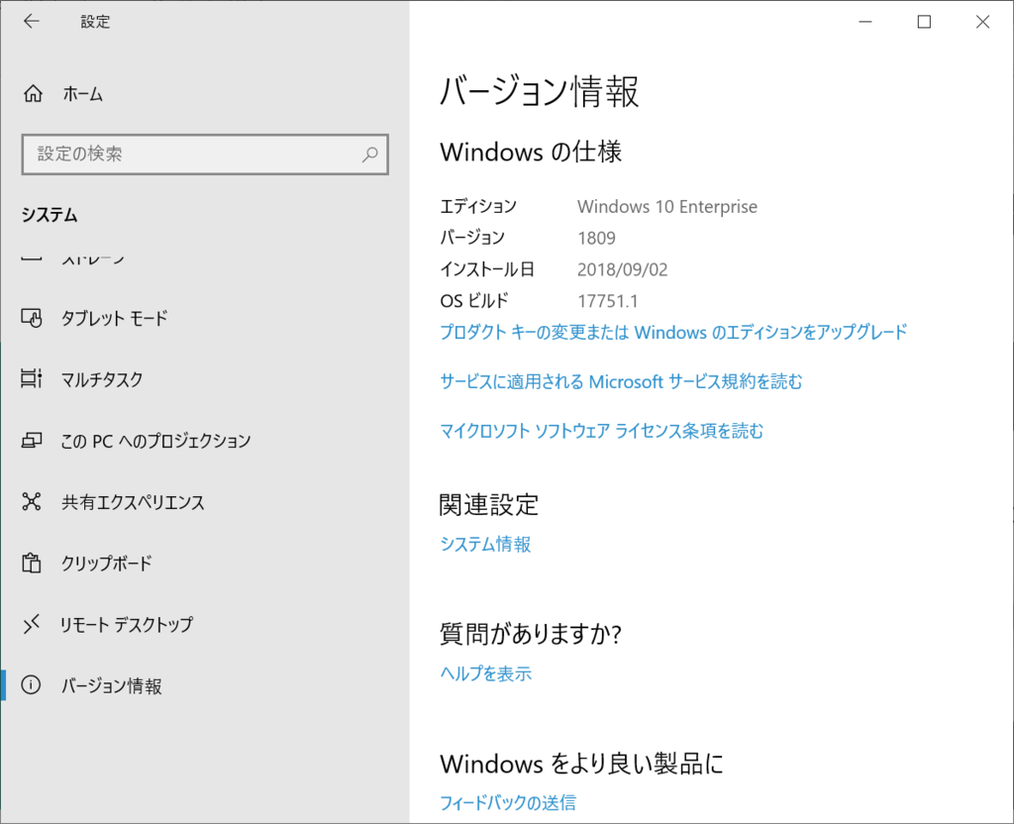This screenshot has width=1014, height=824.
Task: Click the マルチタスク icon
Action: [x=32, y=378]
